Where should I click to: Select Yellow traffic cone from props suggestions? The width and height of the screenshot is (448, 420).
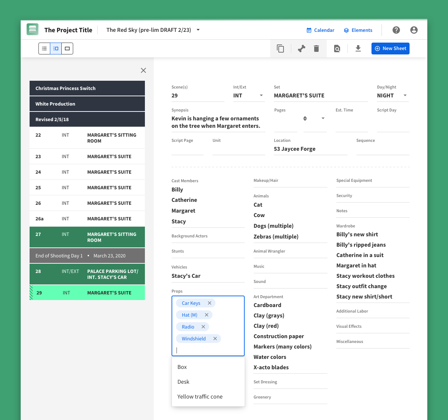(200, 397)
